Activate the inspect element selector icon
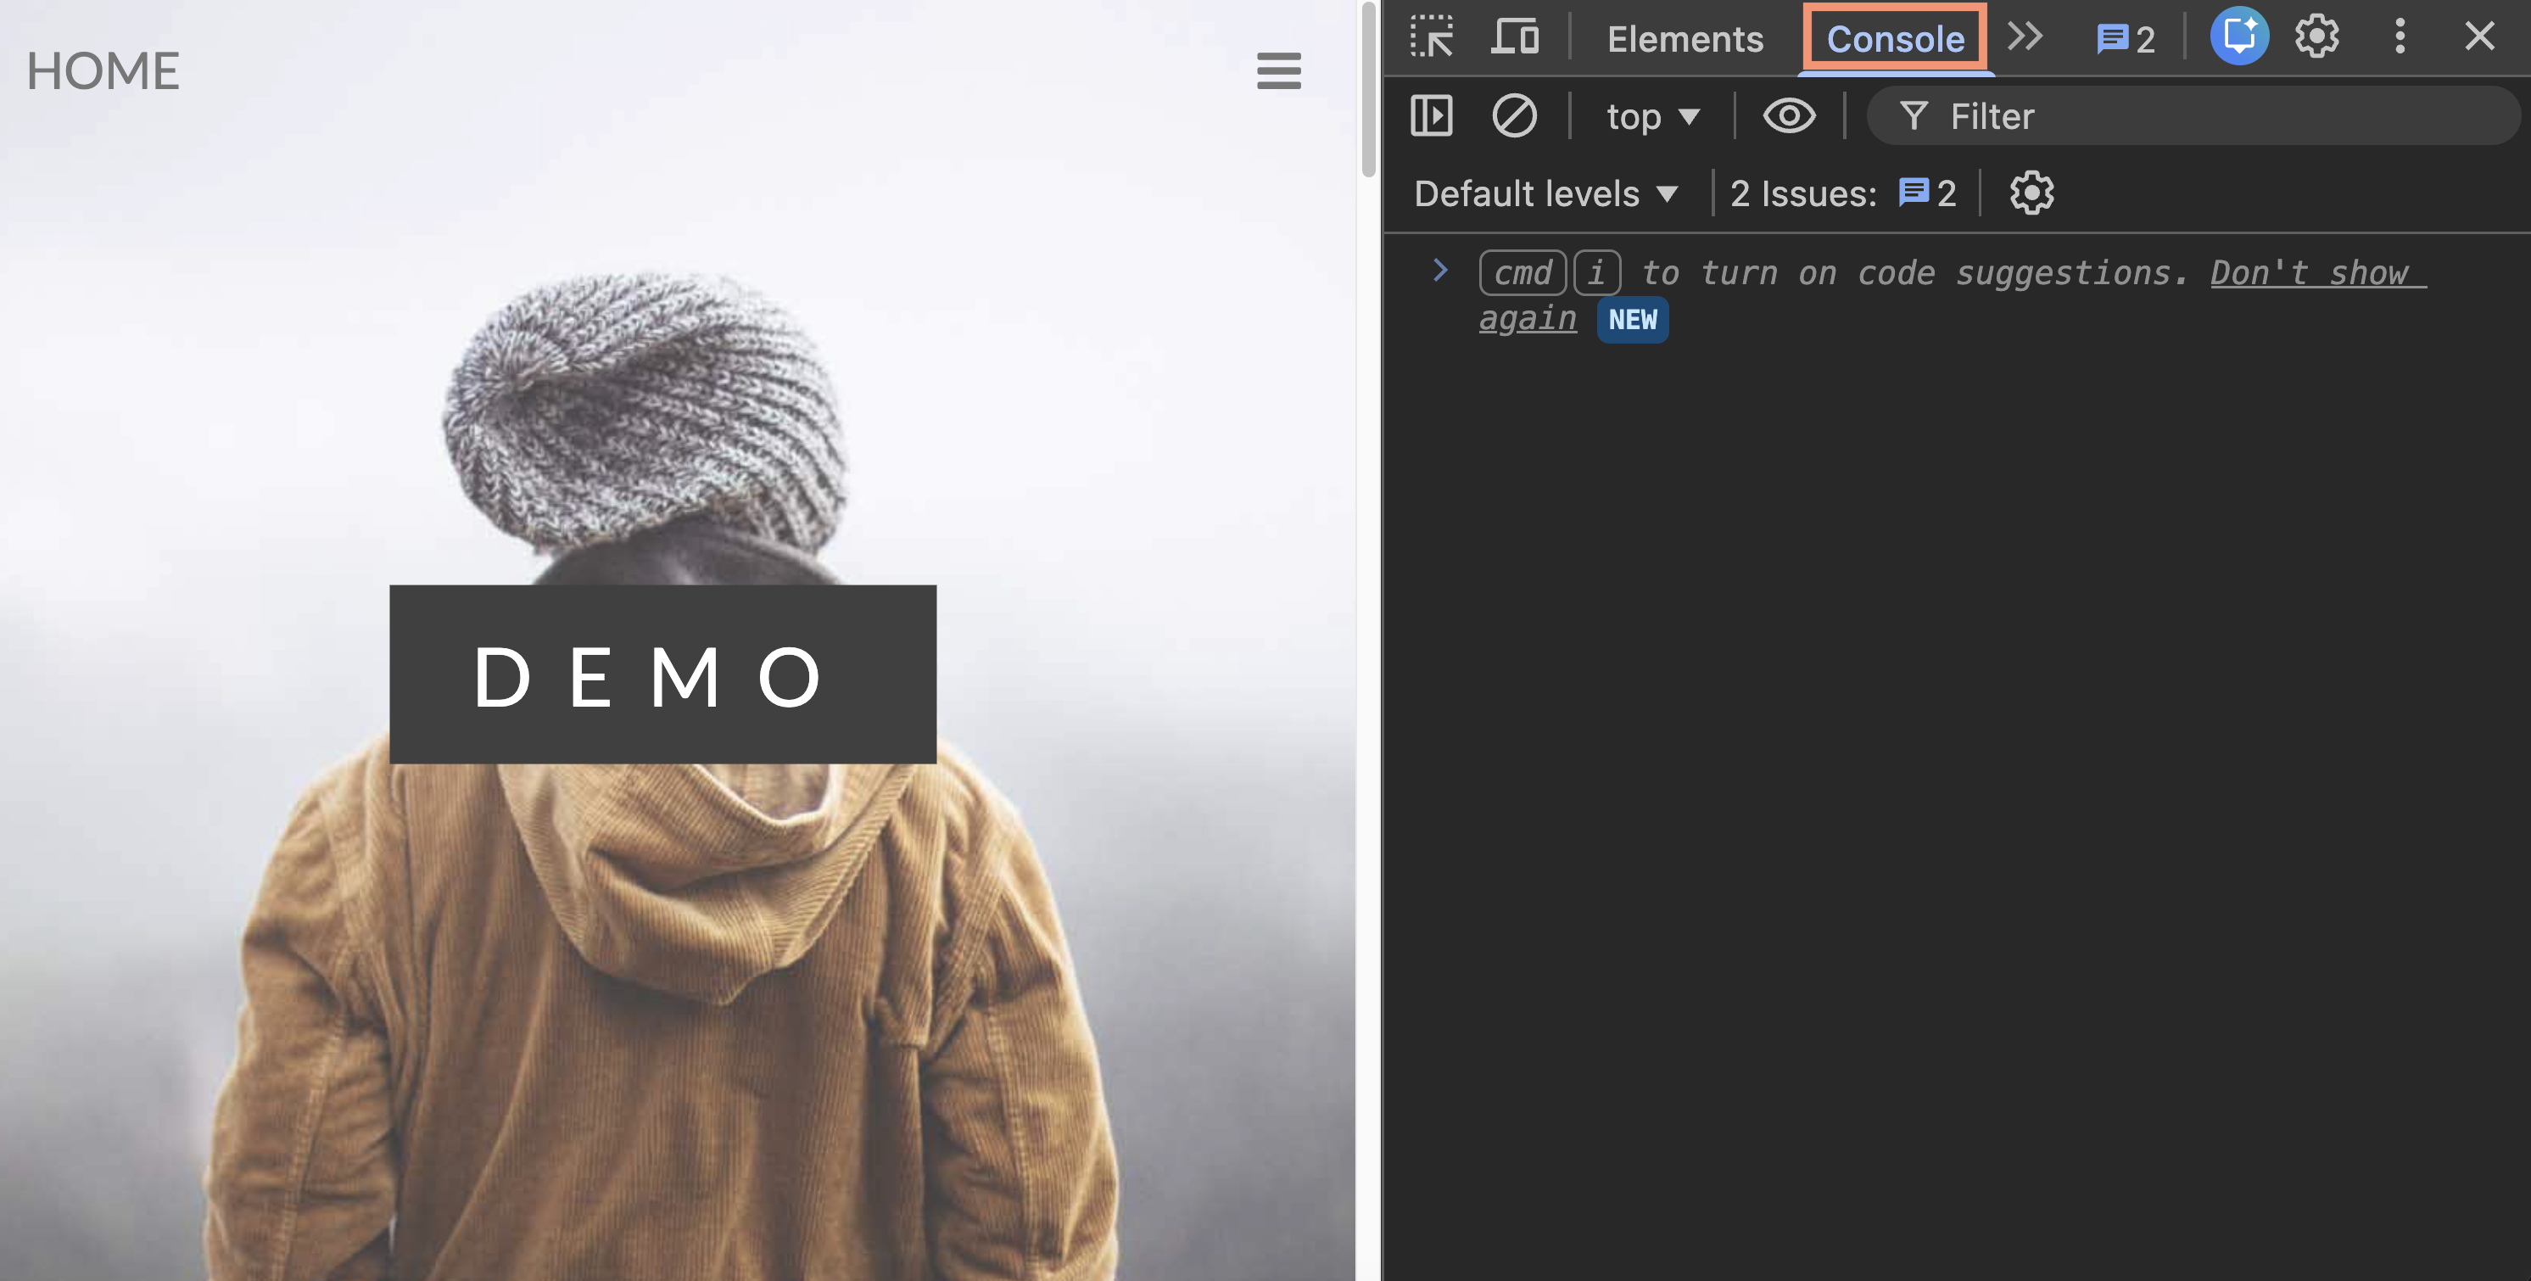 click(1432, 37)
